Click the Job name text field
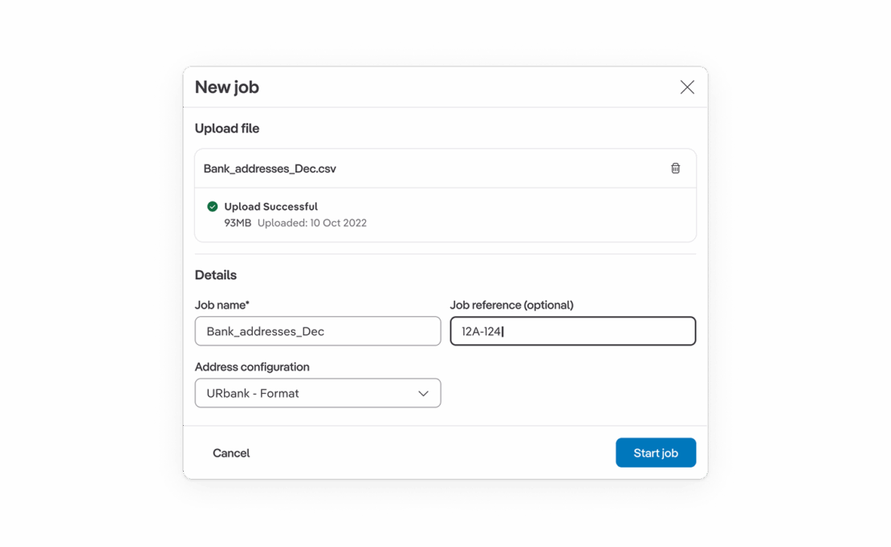 pyautogui.click(x=318, y=331)
